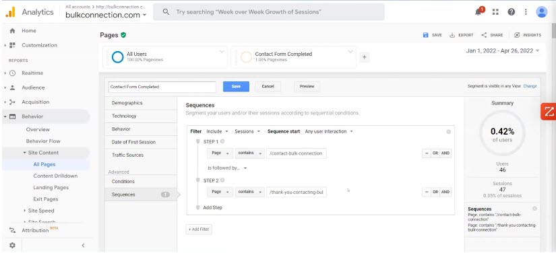Open the Google apps grid icon

point(495,12)
